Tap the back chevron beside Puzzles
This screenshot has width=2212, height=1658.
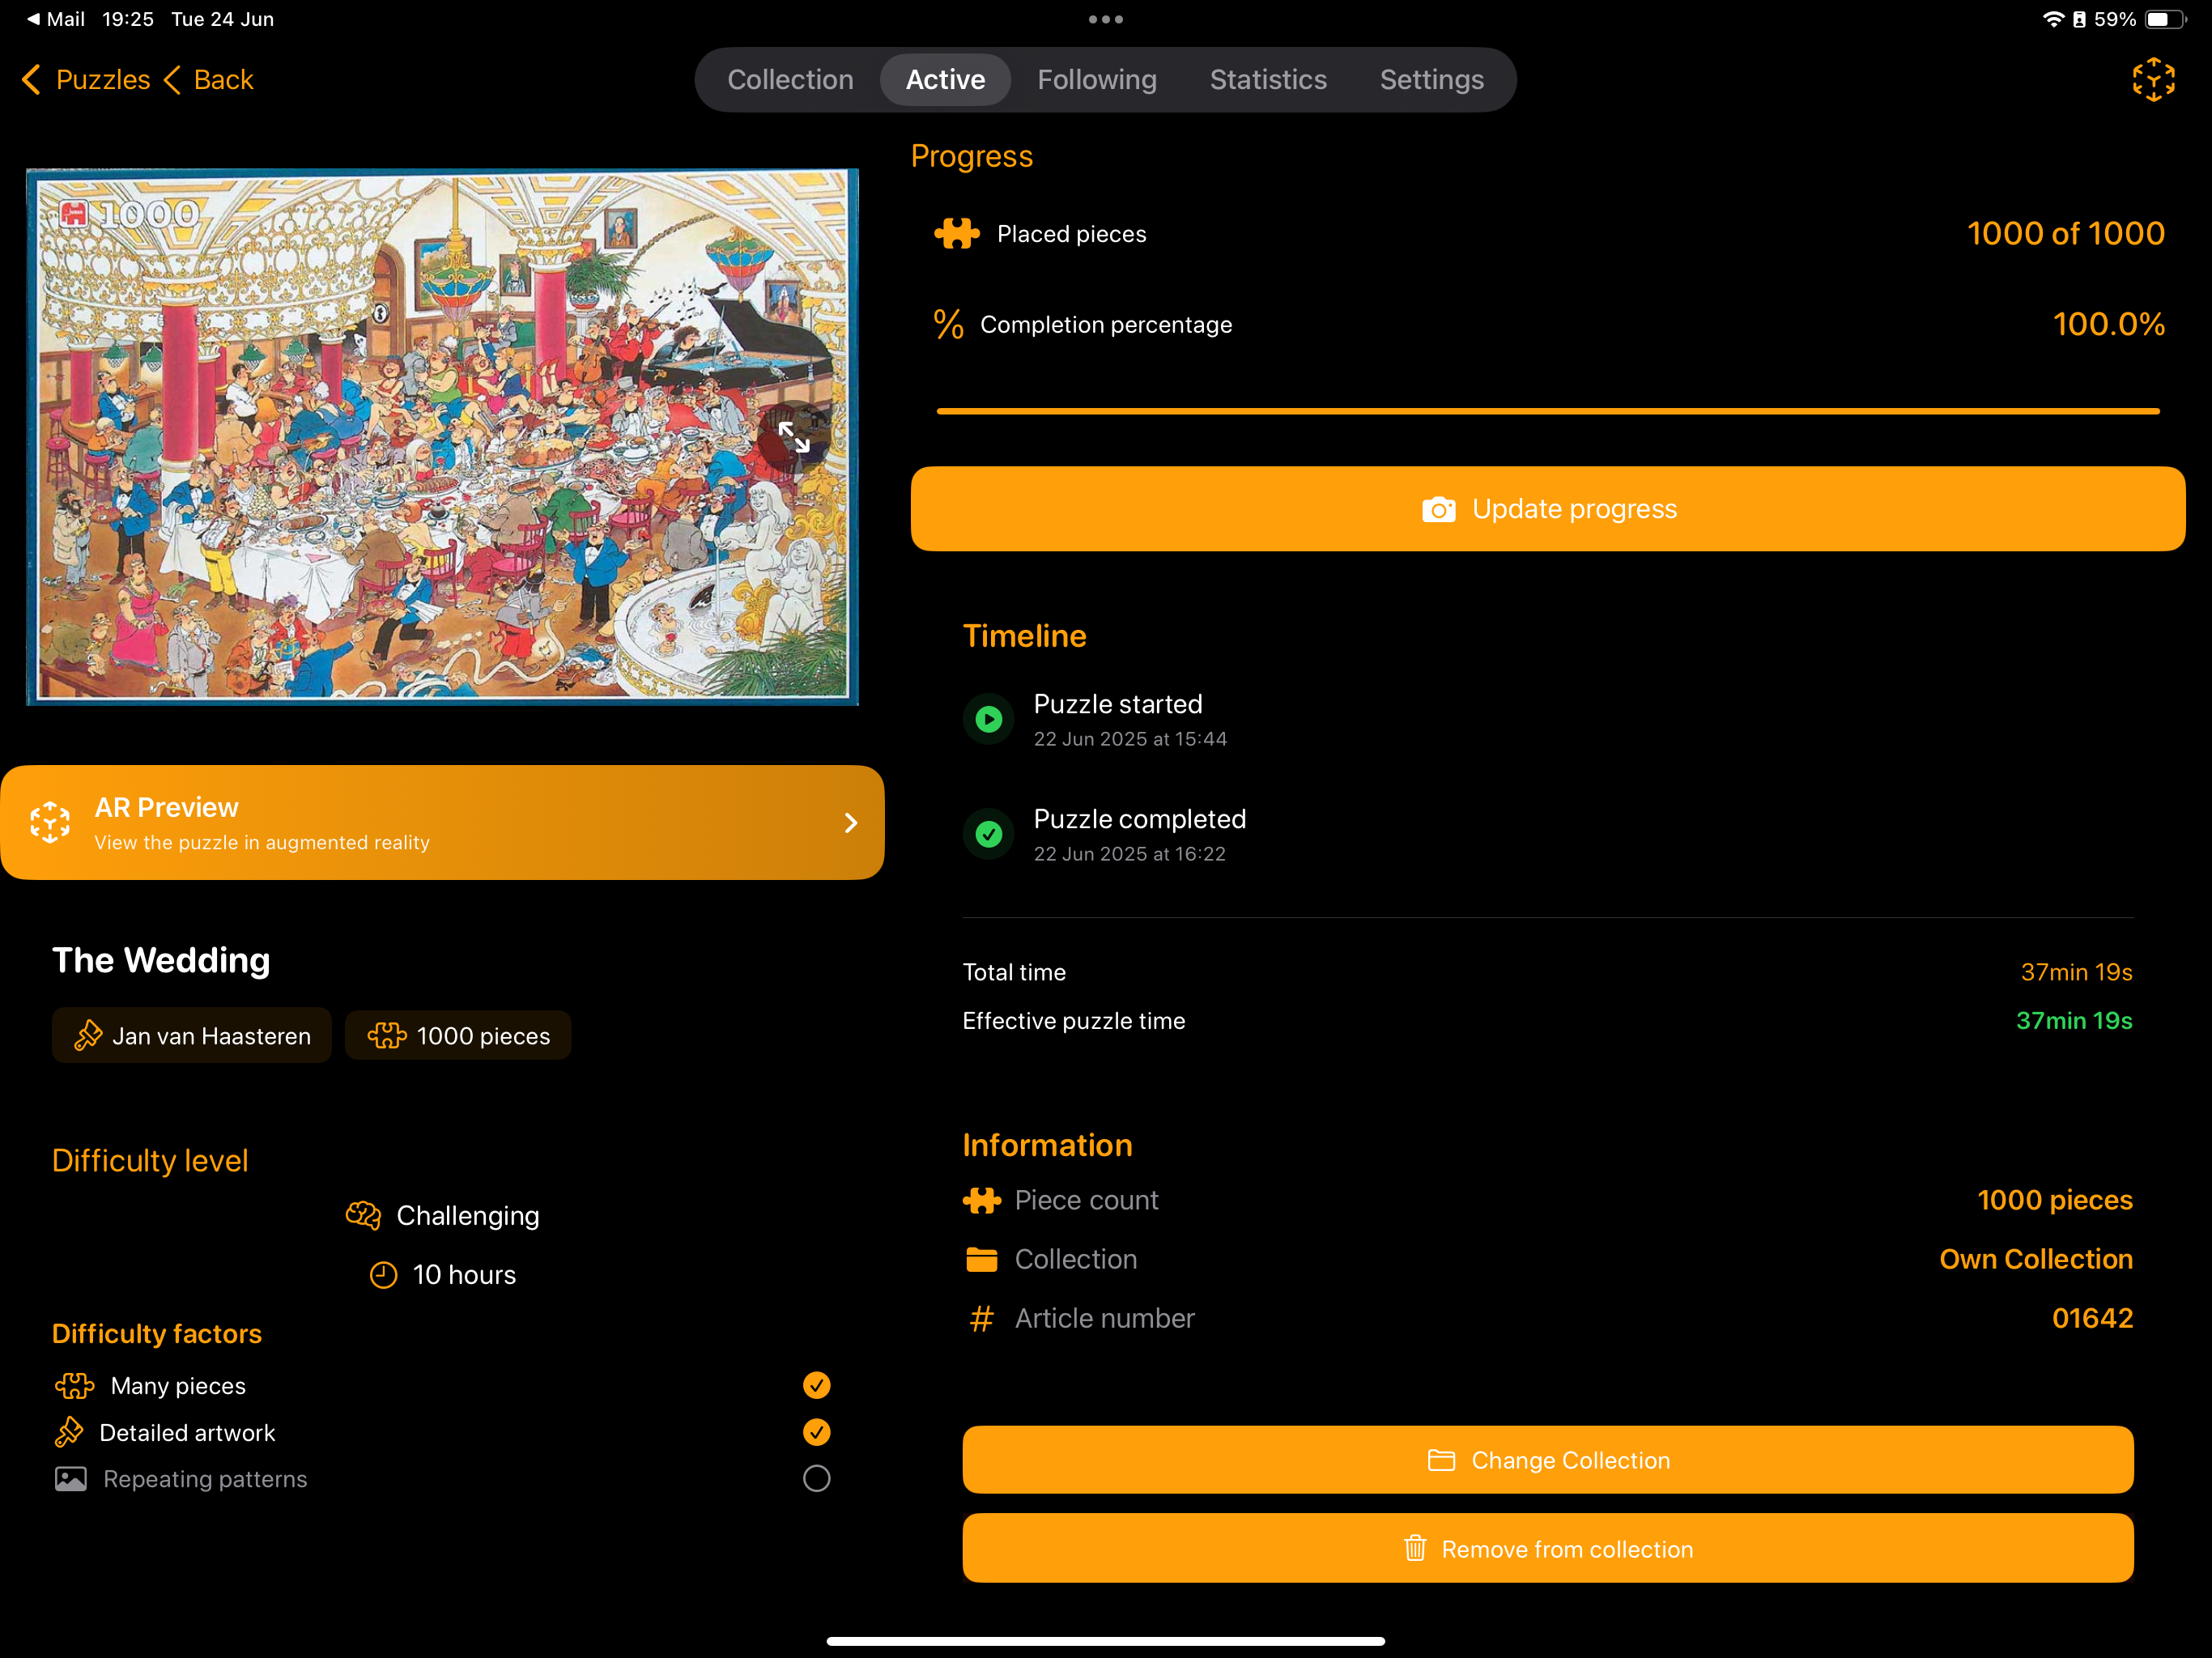coord(30,79)
